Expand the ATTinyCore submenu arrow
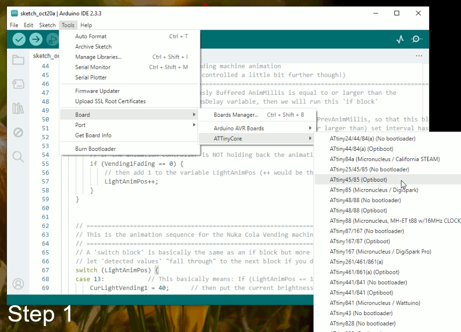This screenshot has width=461, height=332. point(310,138)
